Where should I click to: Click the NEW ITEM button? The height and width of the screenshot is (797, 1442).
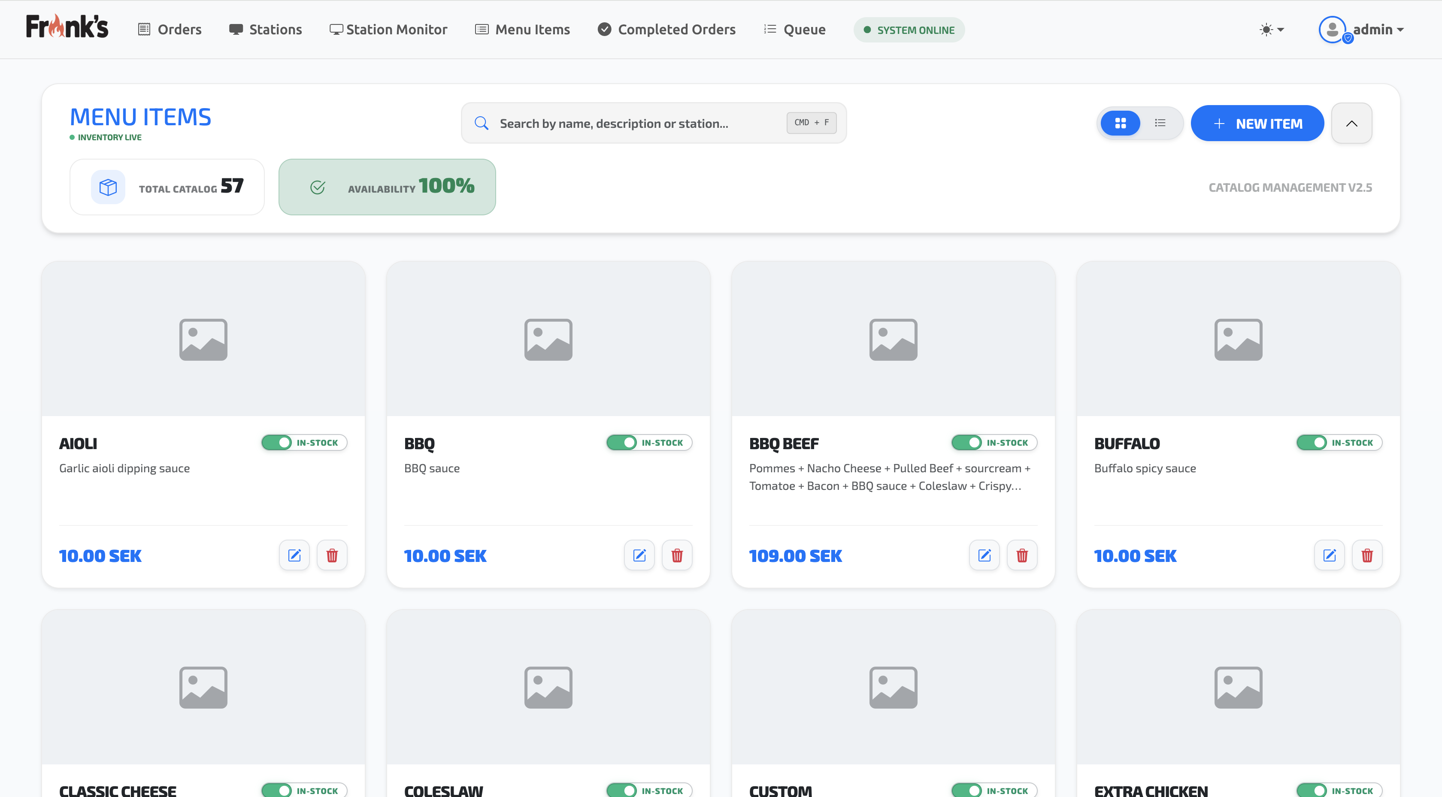tap(1257, 123)
